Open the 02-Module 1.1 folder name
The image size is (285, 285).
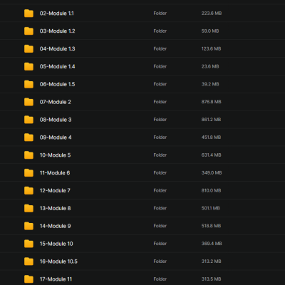point(57,14)
